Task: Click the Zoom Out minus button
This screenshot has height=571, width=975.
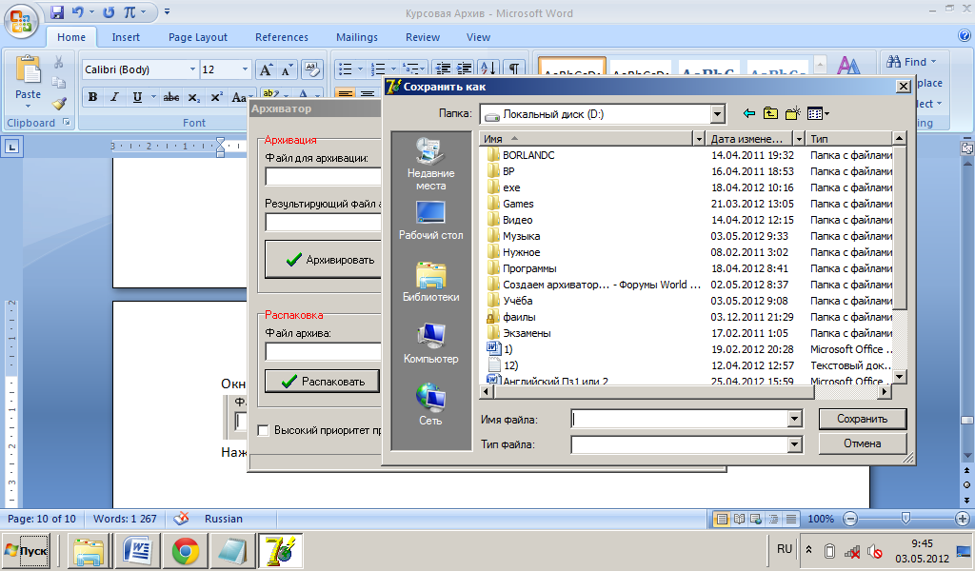Action: (x=850, y=519)
